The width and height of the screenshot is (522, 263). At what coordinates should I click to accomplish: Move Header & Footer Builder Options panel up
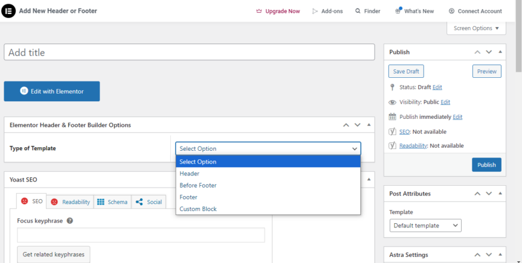click(346, 125)
